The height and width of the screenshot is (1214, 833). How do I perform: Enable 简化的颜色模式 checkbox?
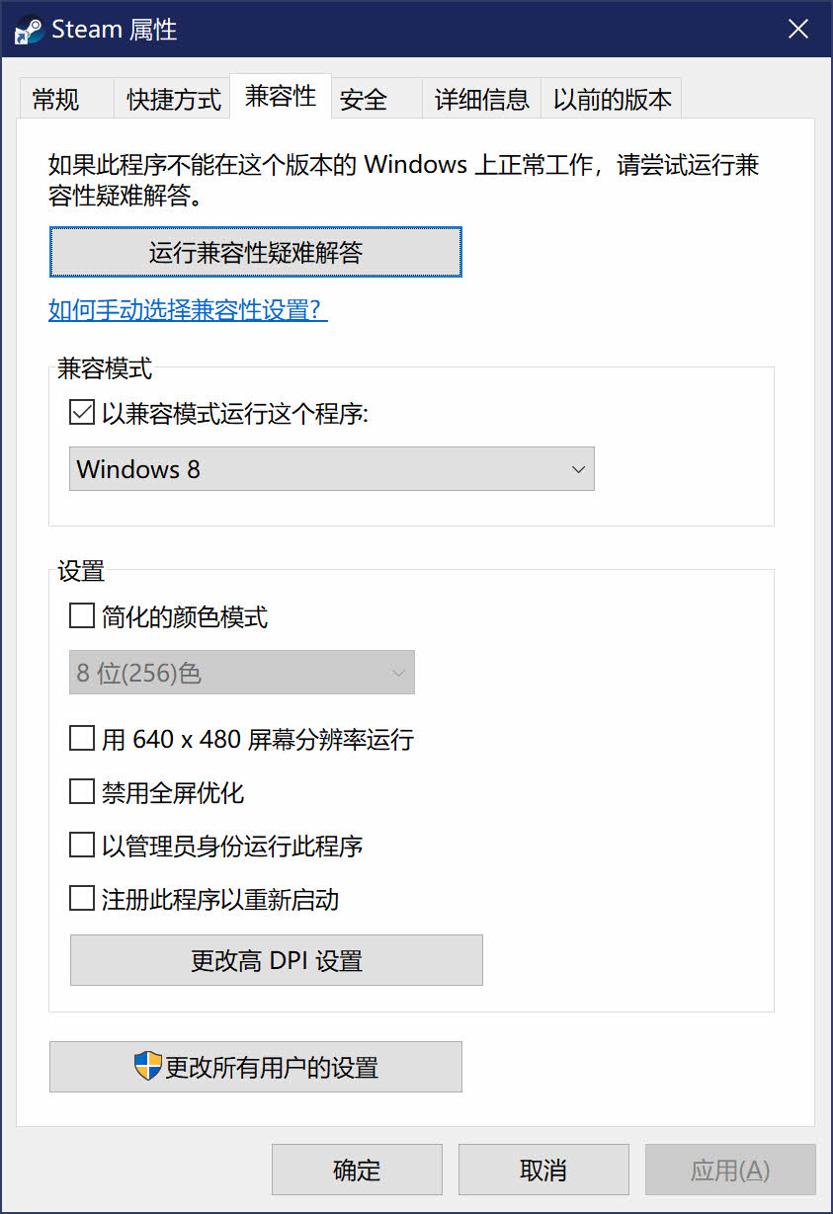coord(82,618)
